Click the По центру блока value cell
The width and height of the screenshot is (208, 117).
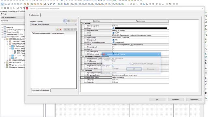coord(140,75)
